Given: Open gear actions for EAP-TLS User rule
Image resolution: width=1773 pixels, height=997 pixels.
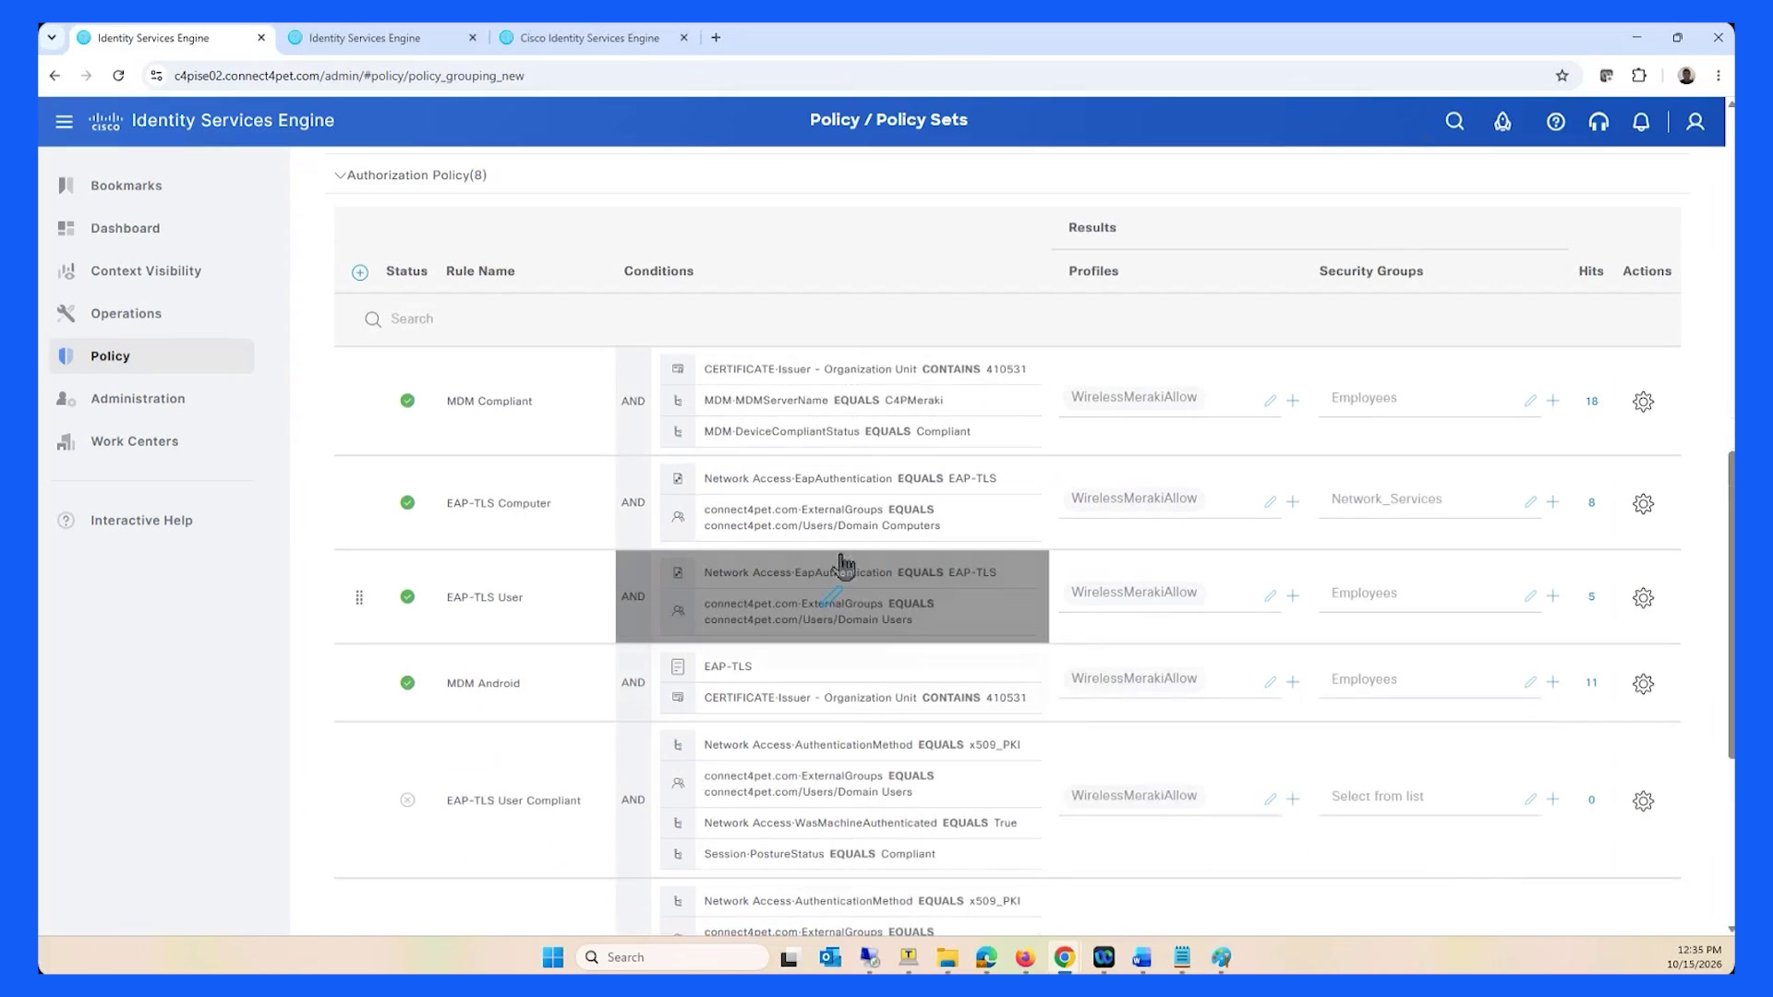Looking at the screenshot, I should [1643, 597].
